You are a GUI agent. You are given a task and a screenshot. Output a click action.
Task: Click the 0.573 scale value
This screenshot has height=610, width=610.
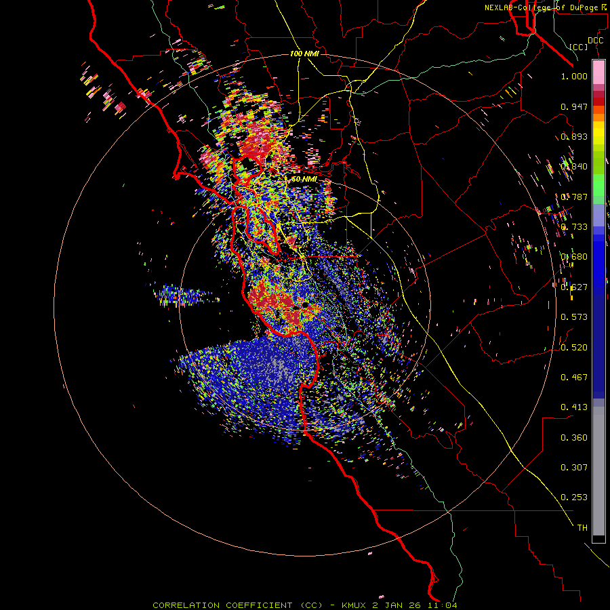[574, 317]
